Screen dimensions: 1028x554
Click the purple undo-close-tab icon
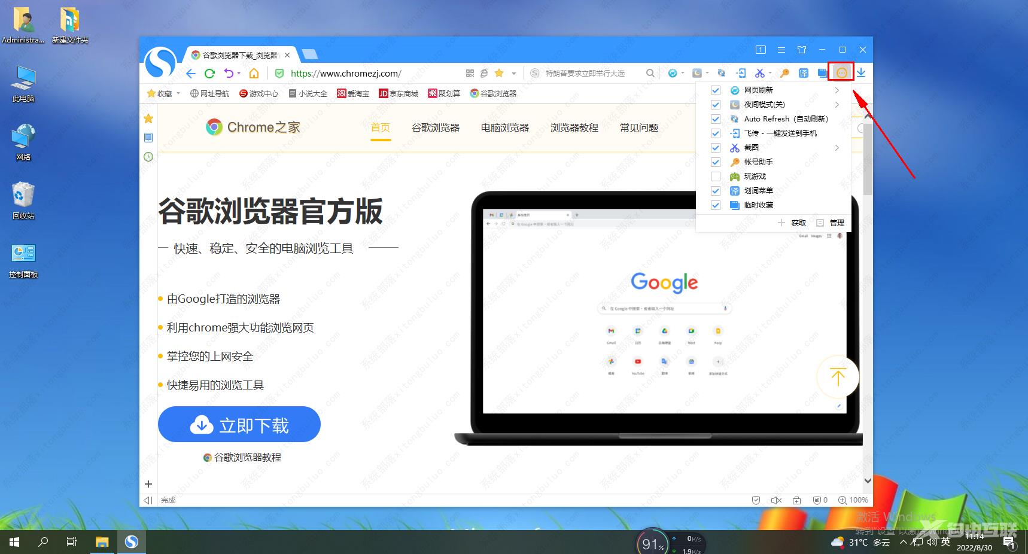coord(229,74)
